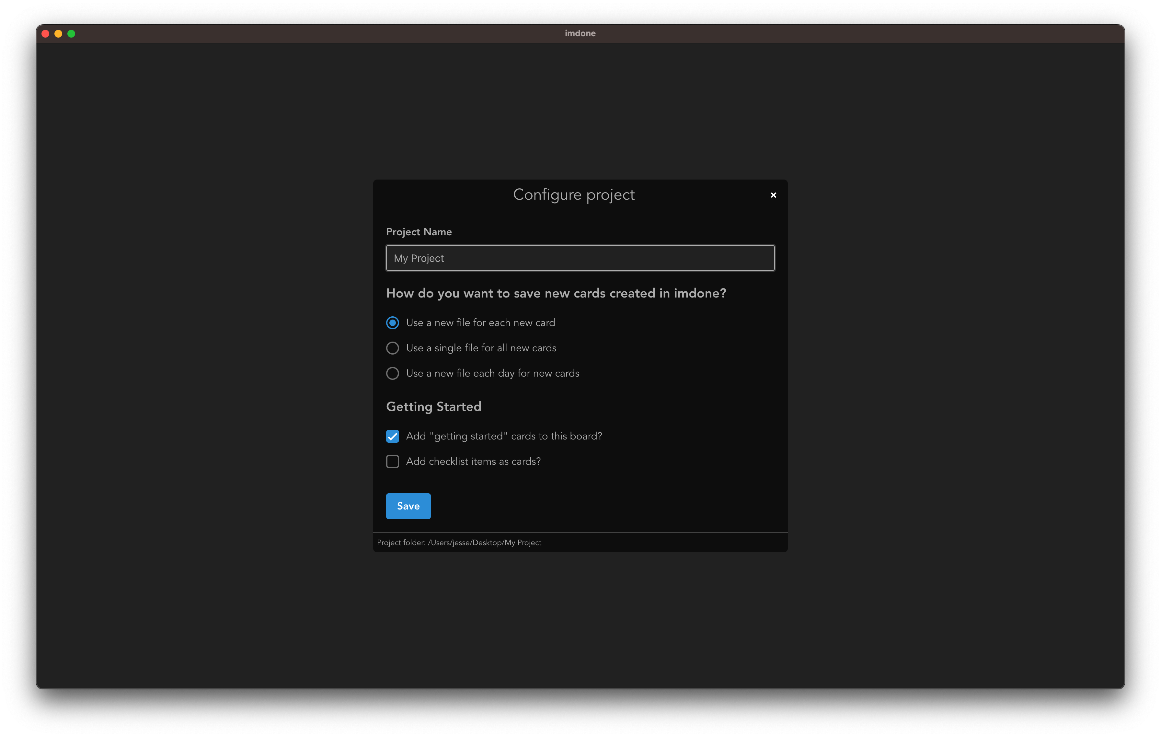The image size is (1161, 737).
Task: Click the 'Add getting started cards' label text
Action: click(x=504, y=436)
